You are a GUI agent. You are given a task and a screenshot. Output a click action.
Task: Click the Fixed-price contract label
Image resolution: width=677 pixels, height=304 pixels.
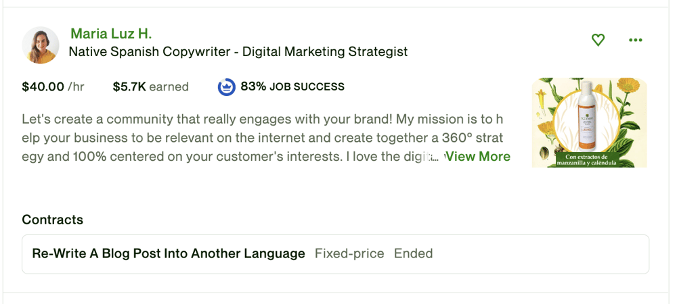[x=349, y=254]
